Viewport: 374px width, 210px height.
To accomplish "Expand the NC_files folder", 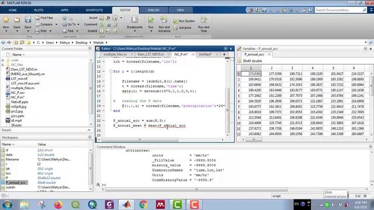I will pos(2,65).
